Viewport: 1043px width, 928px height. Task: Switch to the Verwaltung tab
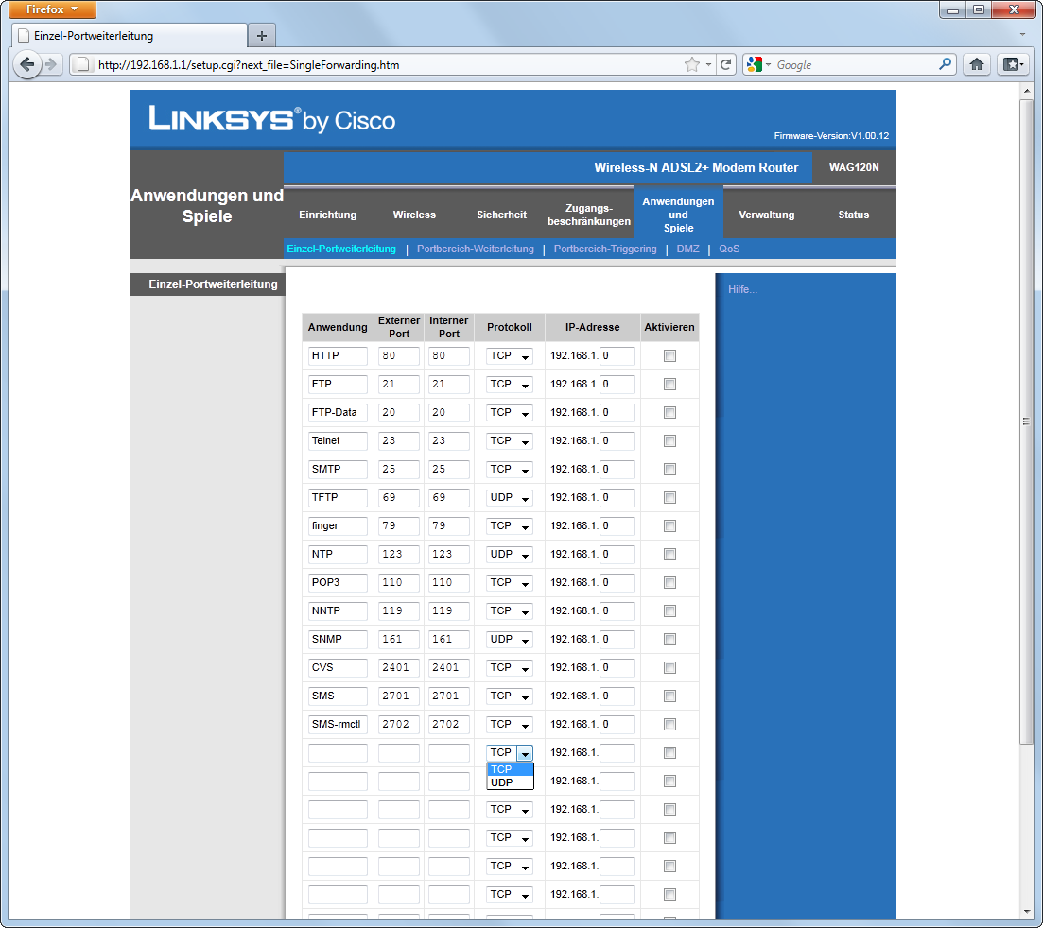point(766,215)
